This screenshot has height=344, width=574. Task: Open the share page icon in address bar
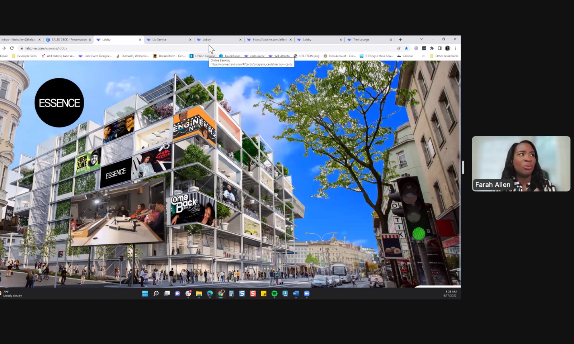tap(399, 48)
